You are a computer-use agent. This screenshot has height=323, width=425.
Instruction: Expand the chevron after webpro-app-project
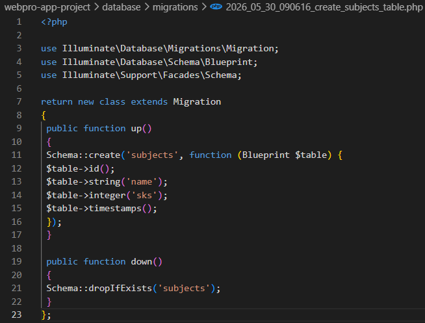(96, 7)
